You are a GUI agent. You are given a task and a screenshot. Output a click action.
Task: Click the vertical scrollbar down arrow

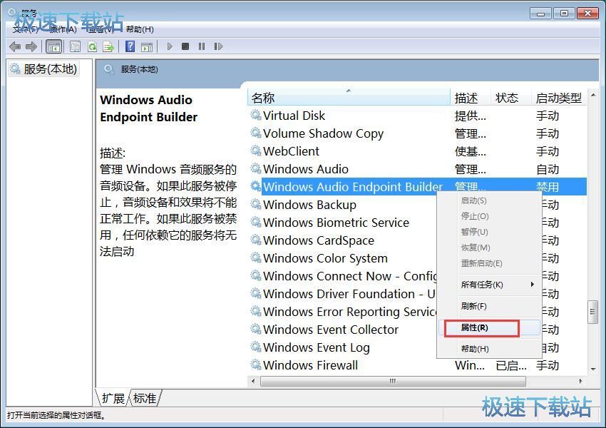click(593, 370)
